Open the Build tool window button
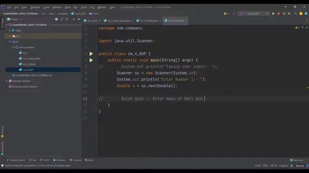 [89, 160]
